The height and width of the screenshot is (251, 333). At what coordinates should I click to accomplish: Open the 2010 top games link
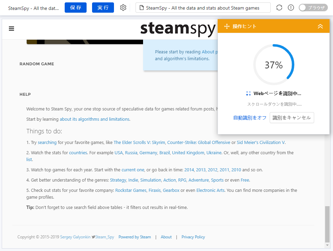pos(236,170)
